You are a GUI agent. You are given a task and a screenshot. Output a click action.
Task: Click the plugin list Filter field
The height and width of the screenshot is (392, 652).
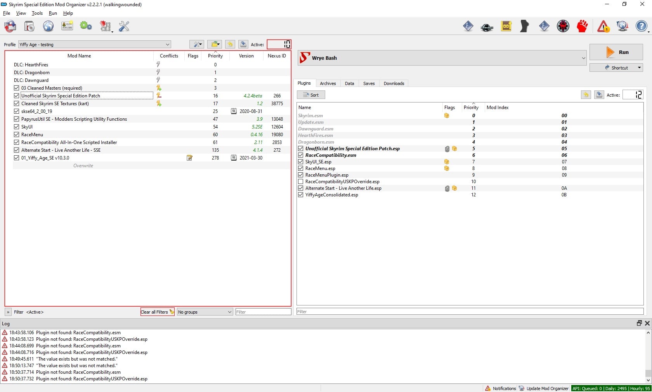pyautogui.click(x=470, y=312)
